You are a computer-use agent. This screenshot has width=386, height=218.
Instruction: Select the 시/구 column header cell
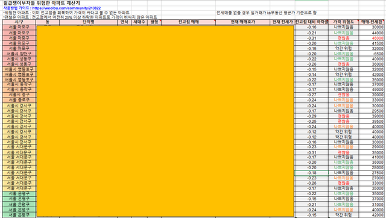point(19,22)
